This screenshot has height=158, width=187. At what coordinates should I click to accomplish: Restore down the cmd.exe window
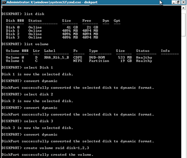tap(179, 2)
